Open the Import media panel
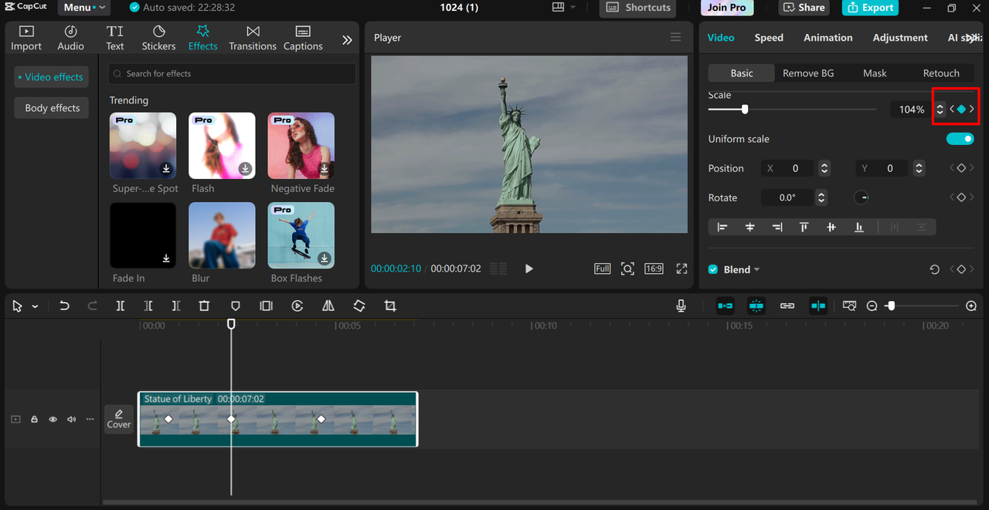This screenshot has width=989, height=510. click(26, 38)
